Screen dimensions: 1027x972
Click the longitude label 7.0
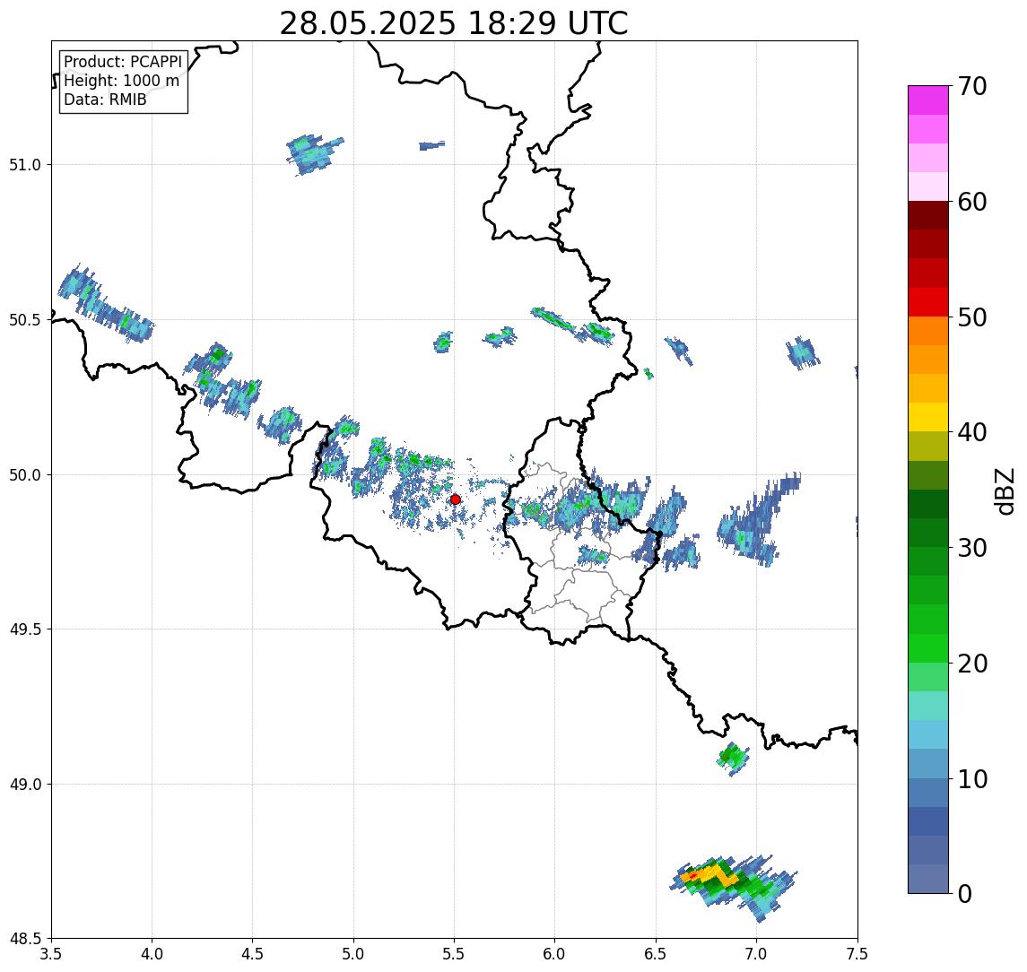[x=756, y=954]
